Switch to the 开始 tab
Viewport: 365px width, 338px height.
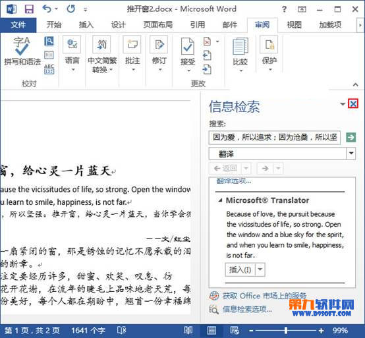[54, 24]
